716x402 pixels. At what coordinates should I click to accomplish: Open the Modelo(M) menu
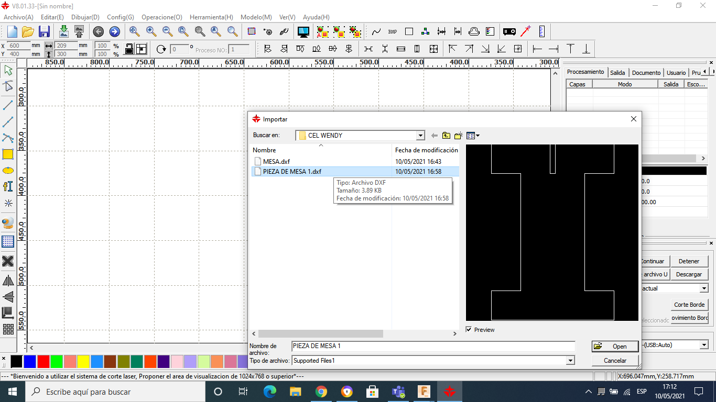(256, 17)
